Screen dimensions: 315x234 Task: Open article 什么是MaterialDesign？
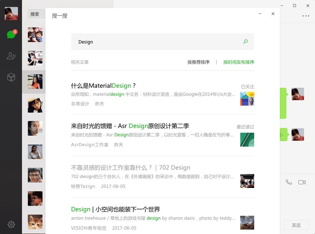[103, 86]
